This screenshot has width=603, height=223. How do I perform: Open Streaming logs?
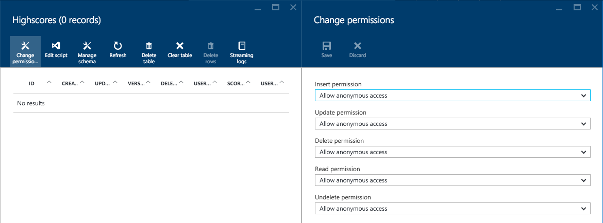click(242, 52)
